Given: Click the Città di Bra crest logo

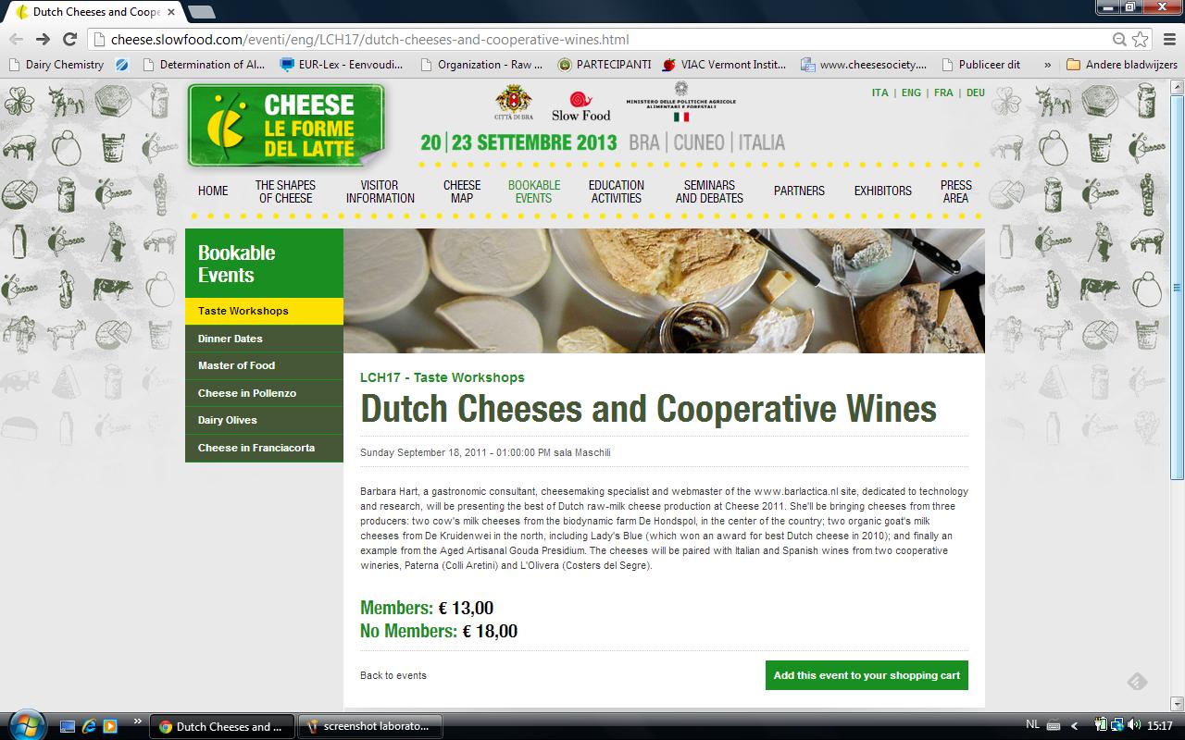Looking at the screenshot, I should click(x=508, y=102).
